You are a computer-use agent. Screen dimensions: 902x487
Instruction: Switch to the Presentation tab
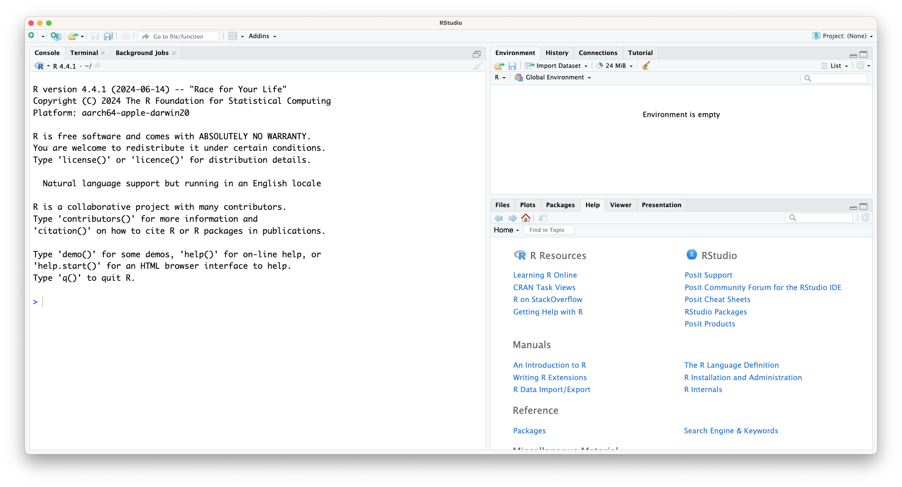661,205
